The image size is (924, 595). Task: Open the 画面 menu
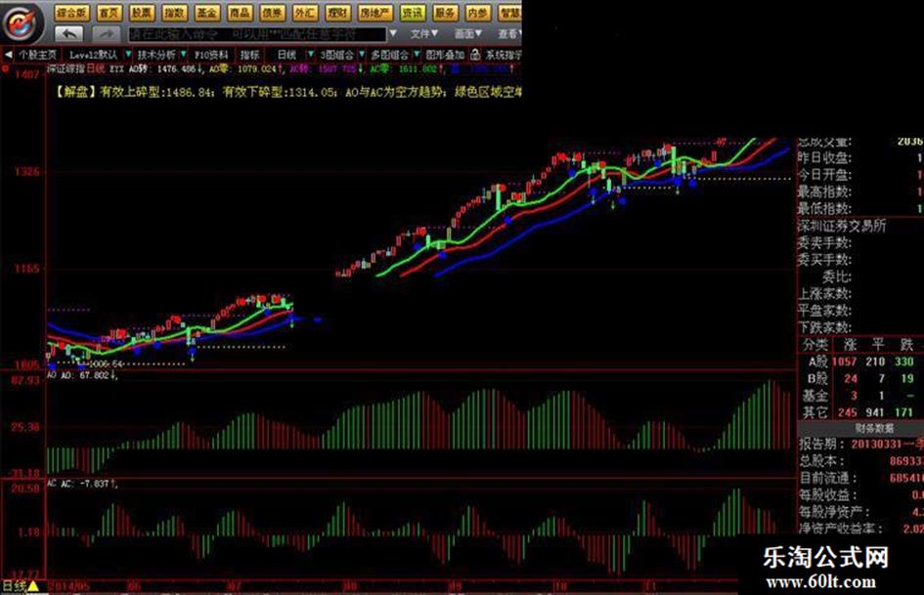(468, 34)
